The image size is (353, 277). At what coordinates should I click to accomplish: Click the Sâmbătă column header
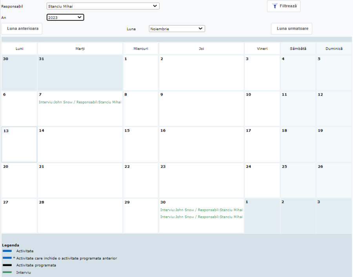point(298,49)
